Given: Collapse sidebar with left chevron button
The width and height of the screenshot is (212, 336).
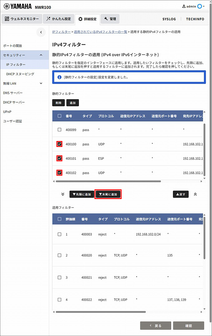Looking at the screenshot, I should (41, 32).
